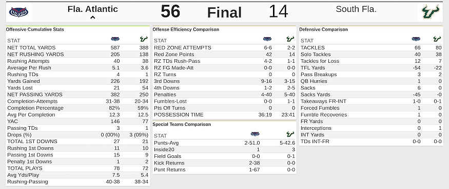Select the South Fla. team name
The image size is (449, 189).
(x=356, y=9)
